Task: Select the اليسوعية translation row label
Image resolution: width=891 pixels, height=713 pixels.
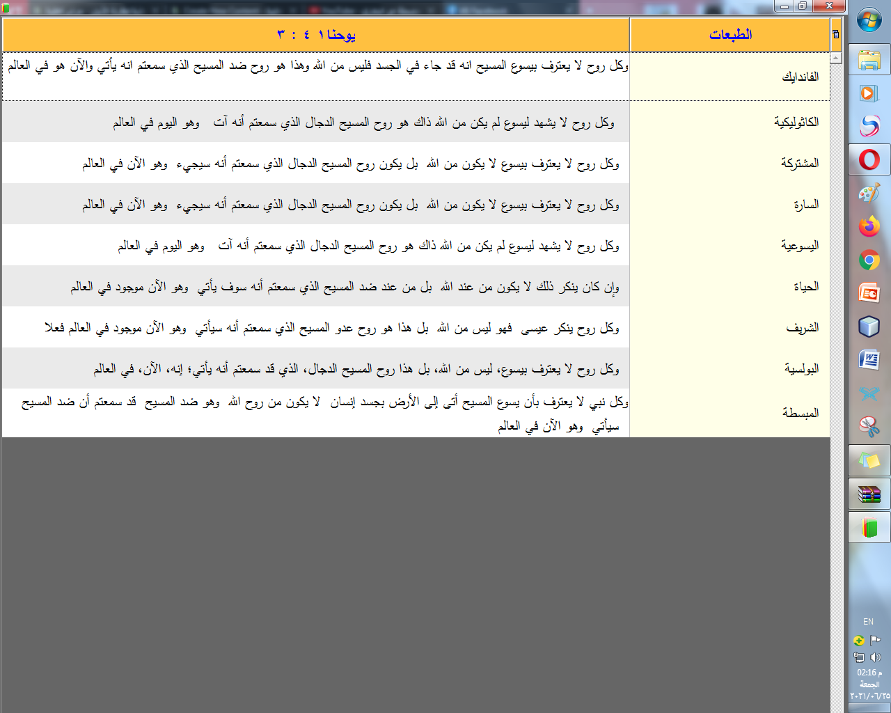Action: [800, 245]
